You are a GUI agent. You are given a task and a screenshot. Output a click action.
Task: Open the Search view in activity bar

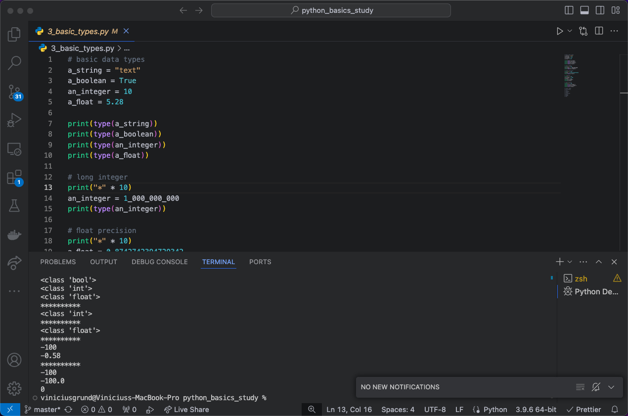pos(14,62)
